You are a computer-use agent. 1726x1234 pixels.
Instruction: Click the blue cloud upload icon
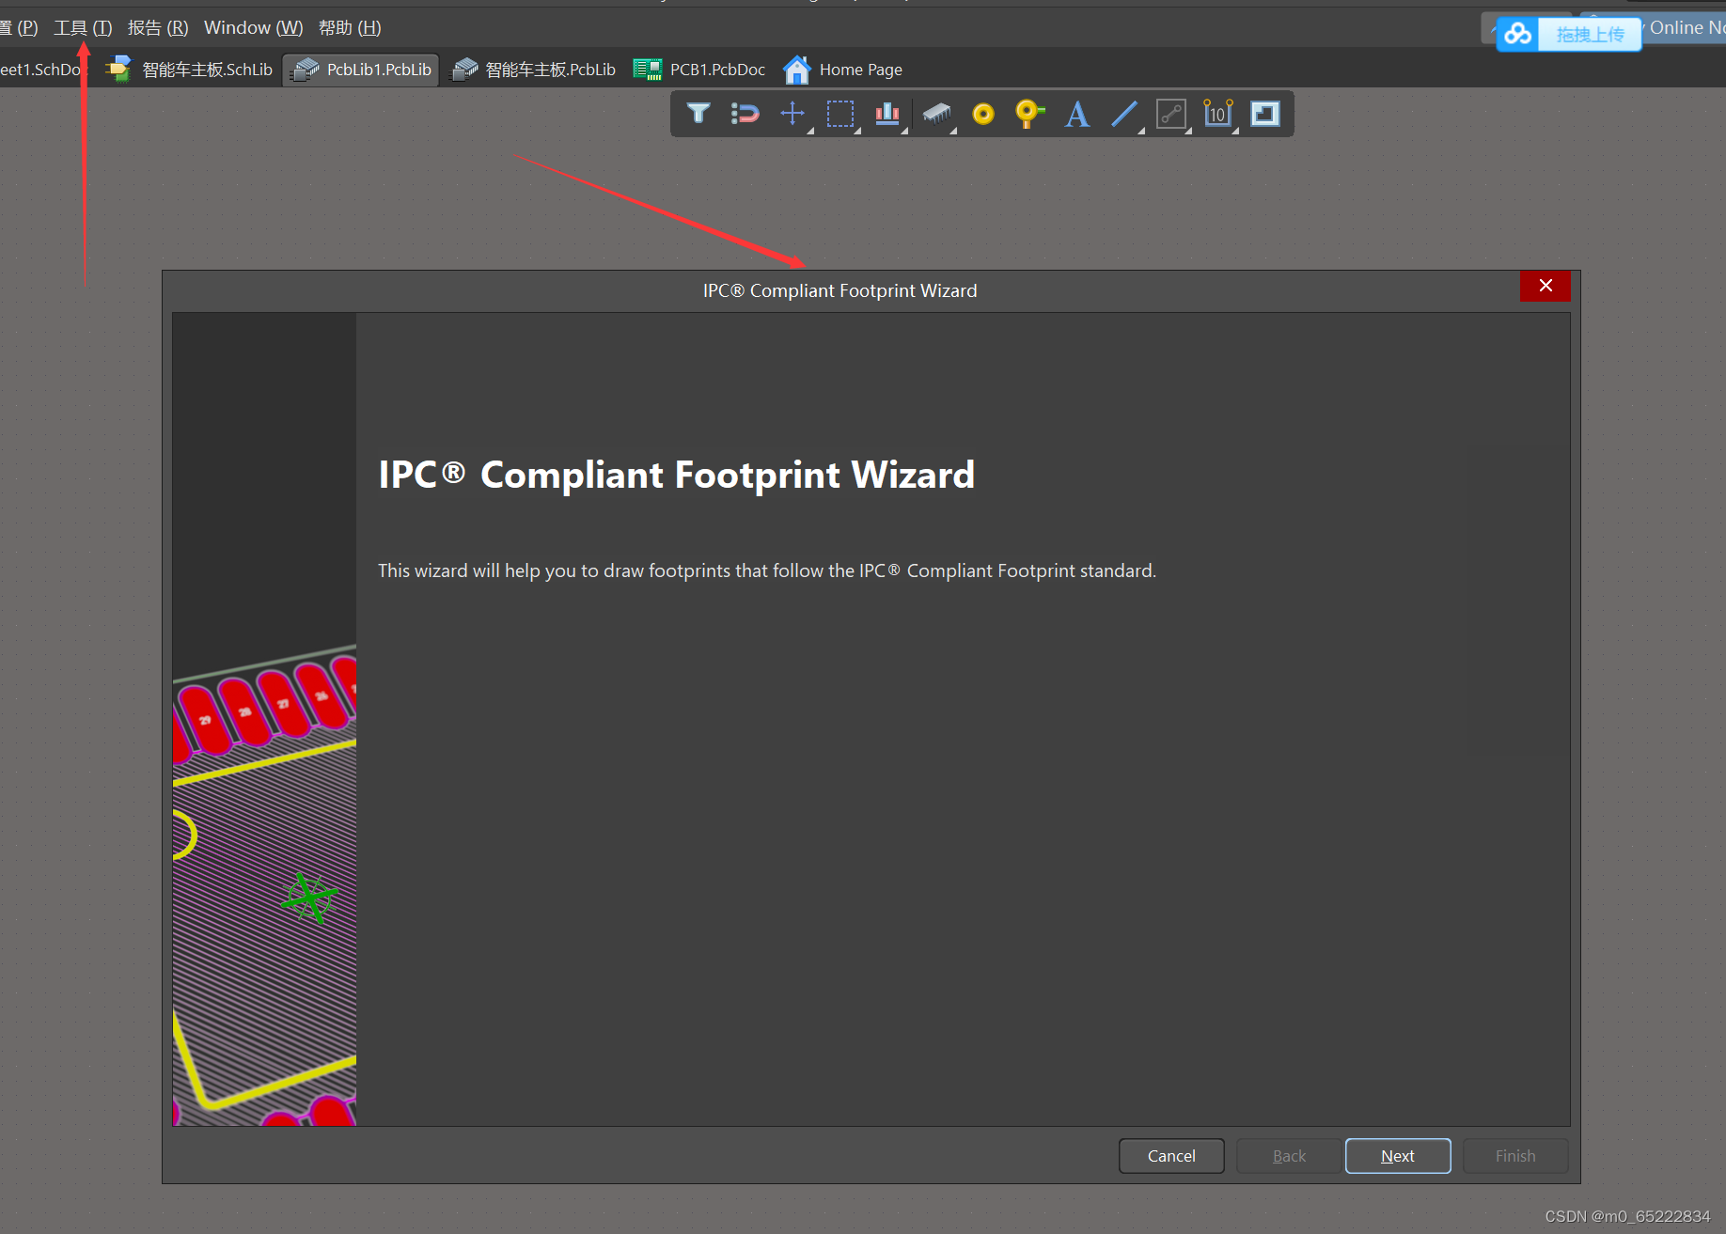pos(1517,35)
